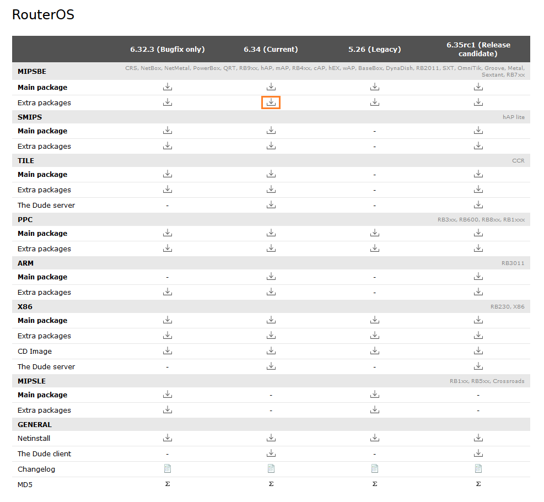The width and height of the screenshot is (544, 502).
Task: View MD5 checksums for 6.35rc1
Action: tap(478, 484)
